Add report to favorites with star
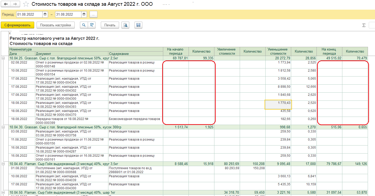Image resolution: width=375 pixels, height=196 pixels. [x=26, y=4]
